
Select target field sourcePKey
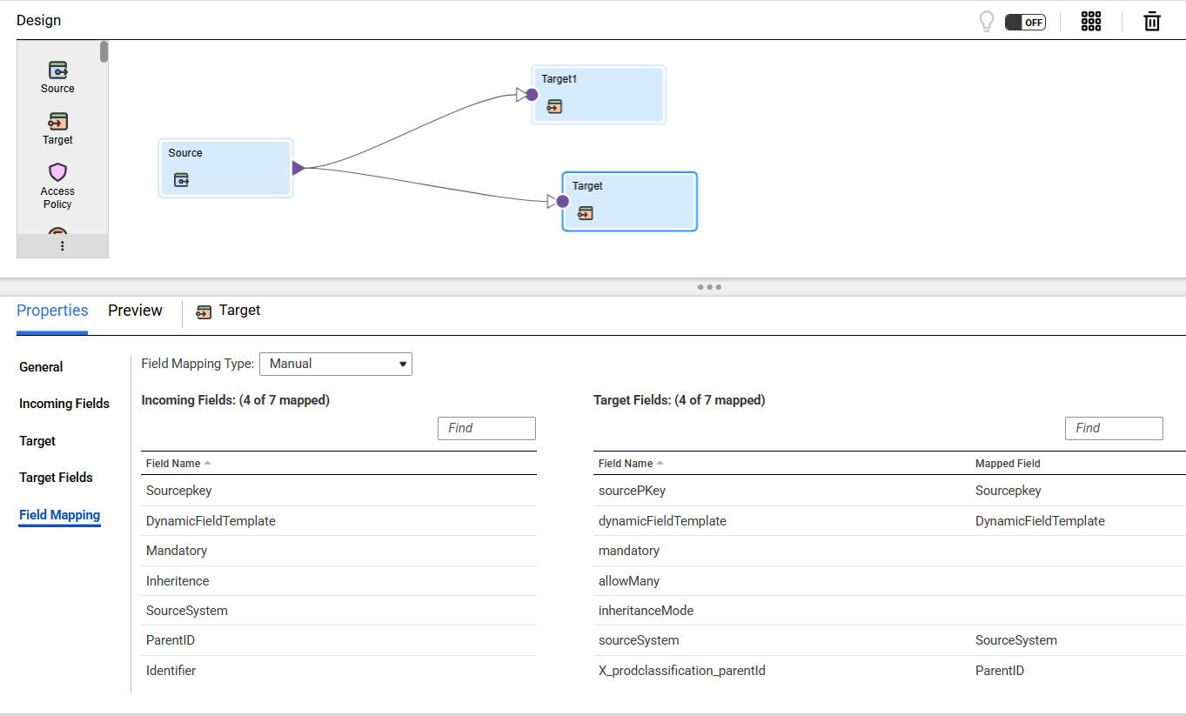[x=632, y=491]
